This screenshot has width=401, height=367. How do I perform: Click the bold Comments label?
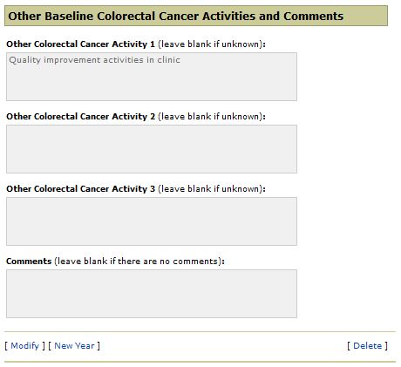[29, 262]
